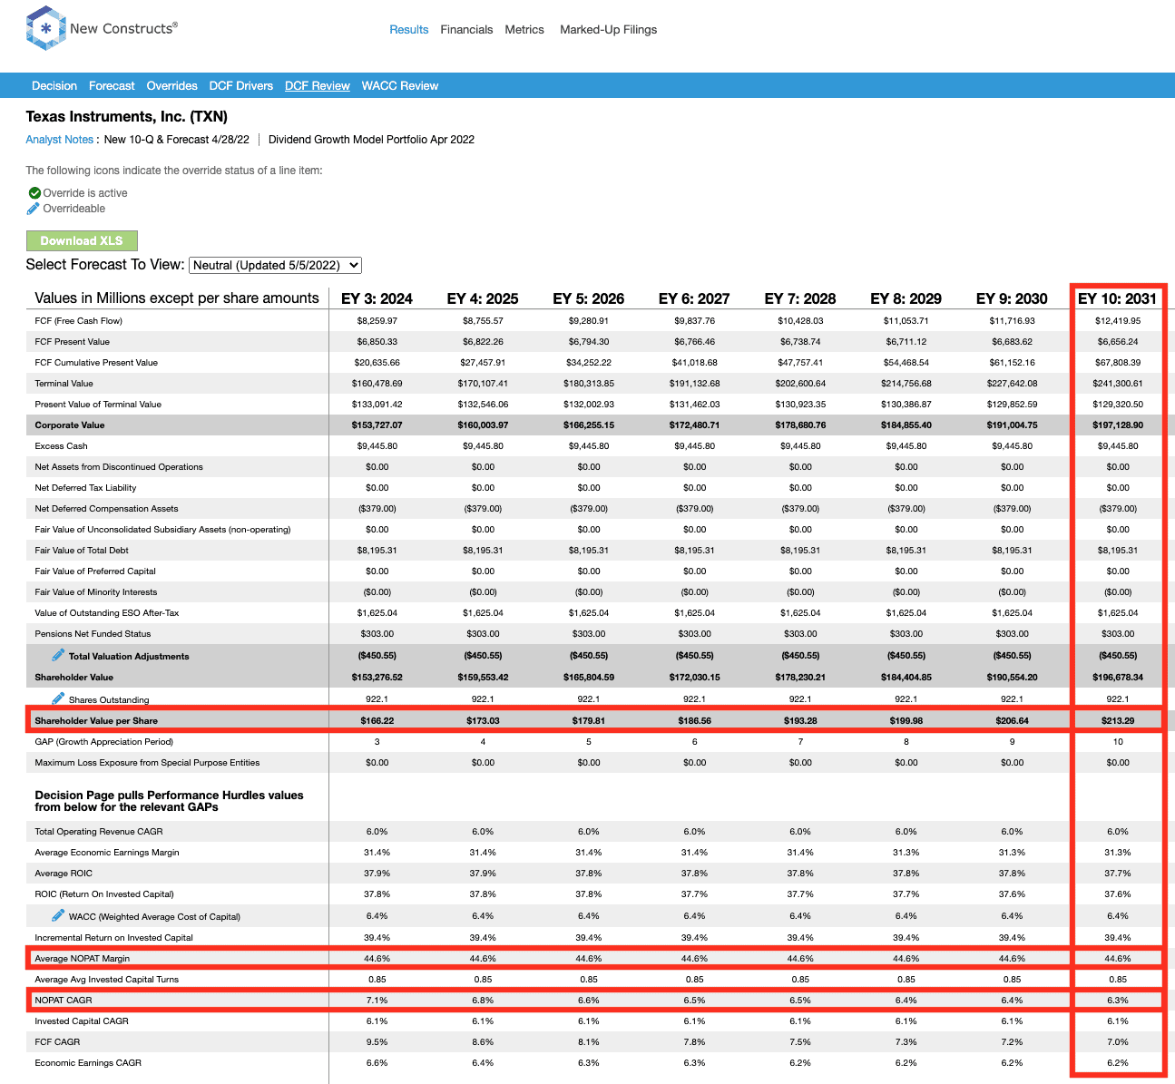
Task: Click the Value of Outstanding ESO After-Tax label
Action: point(107,613)
